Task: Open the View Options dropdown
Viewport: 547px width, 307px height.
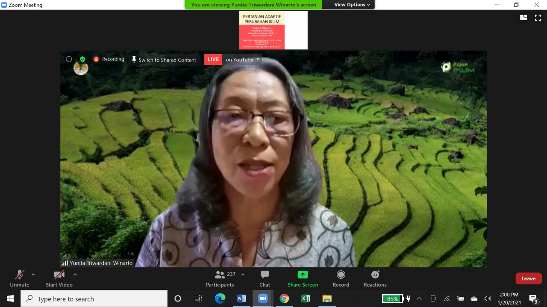Action: [352, 5]
